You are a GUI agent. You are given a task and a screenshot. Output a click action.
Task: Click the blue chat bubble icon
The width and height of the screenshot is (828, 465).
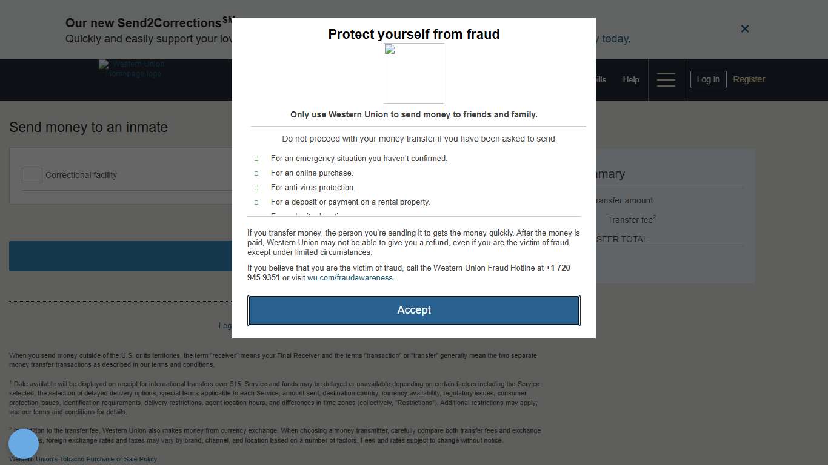tap(24, 444)
